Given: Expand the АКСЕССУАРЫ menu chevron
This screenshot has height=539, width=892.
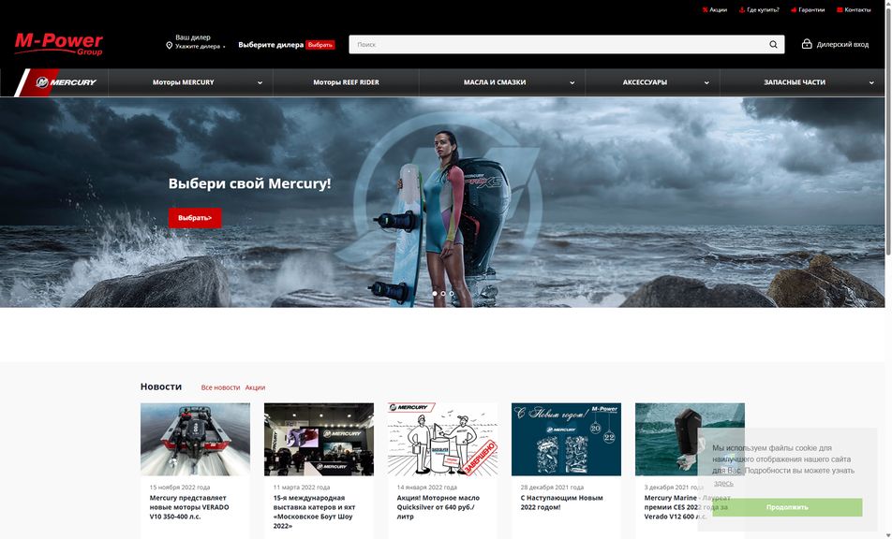Looking at the screenshot, I should (706, 83).
